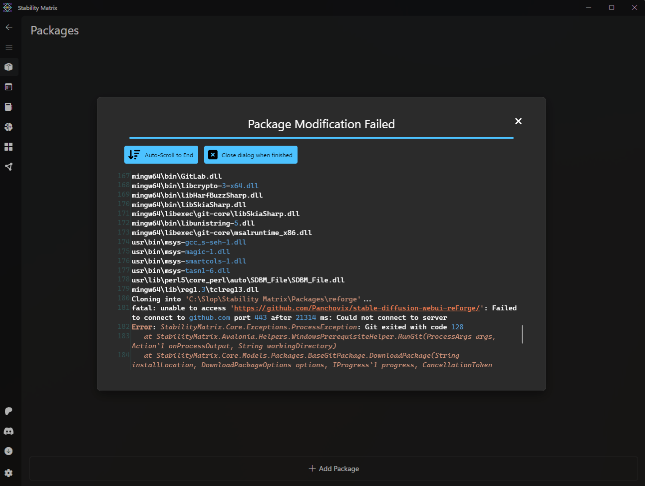Click the console log scrollbar thumb
This screenshot has width=645, height=486.
522,334
